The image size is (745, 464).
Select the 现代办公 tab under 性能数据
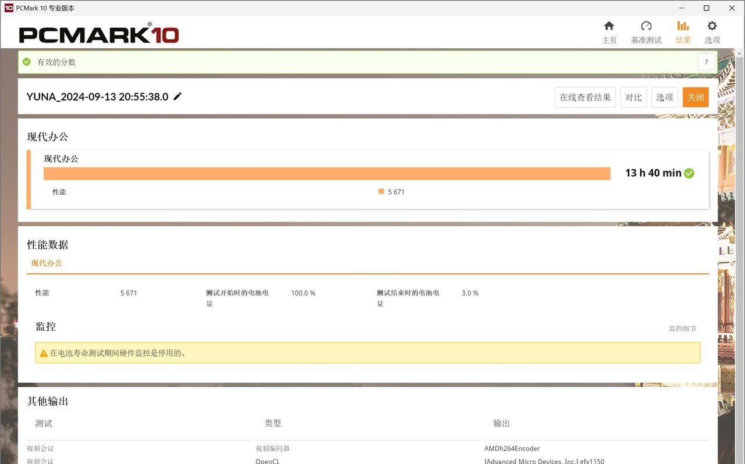tap(47, 263)
